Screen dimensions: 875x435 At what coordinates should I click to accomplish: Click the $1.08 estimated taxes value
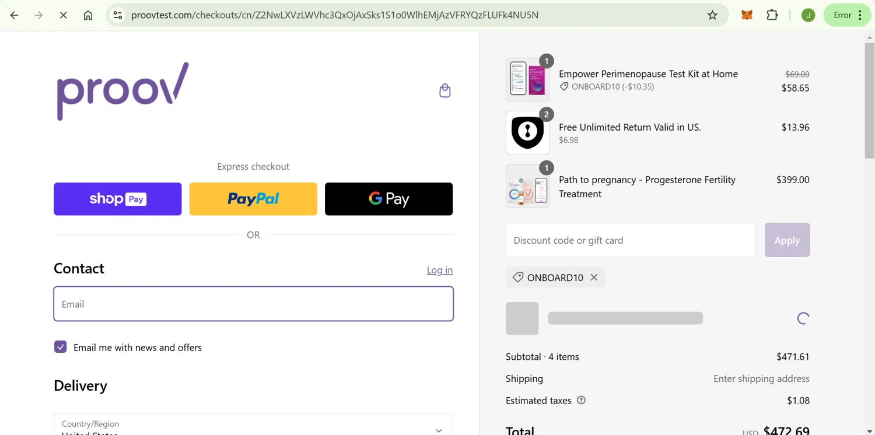[x=798, y=401]
